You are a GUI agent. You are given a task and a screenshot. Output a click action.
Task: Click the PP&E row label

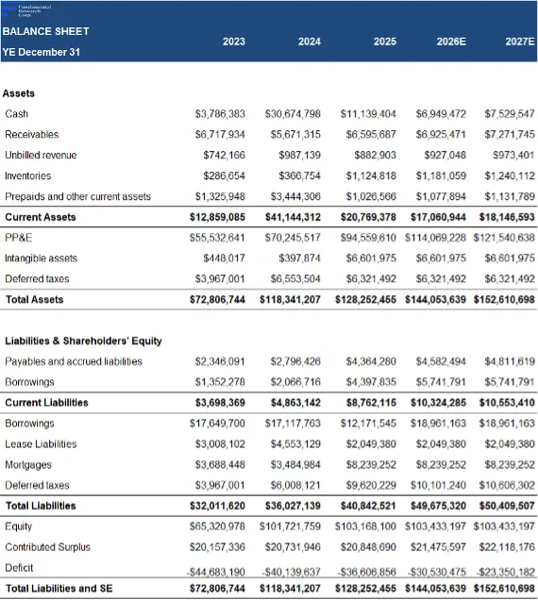point(18,238)
